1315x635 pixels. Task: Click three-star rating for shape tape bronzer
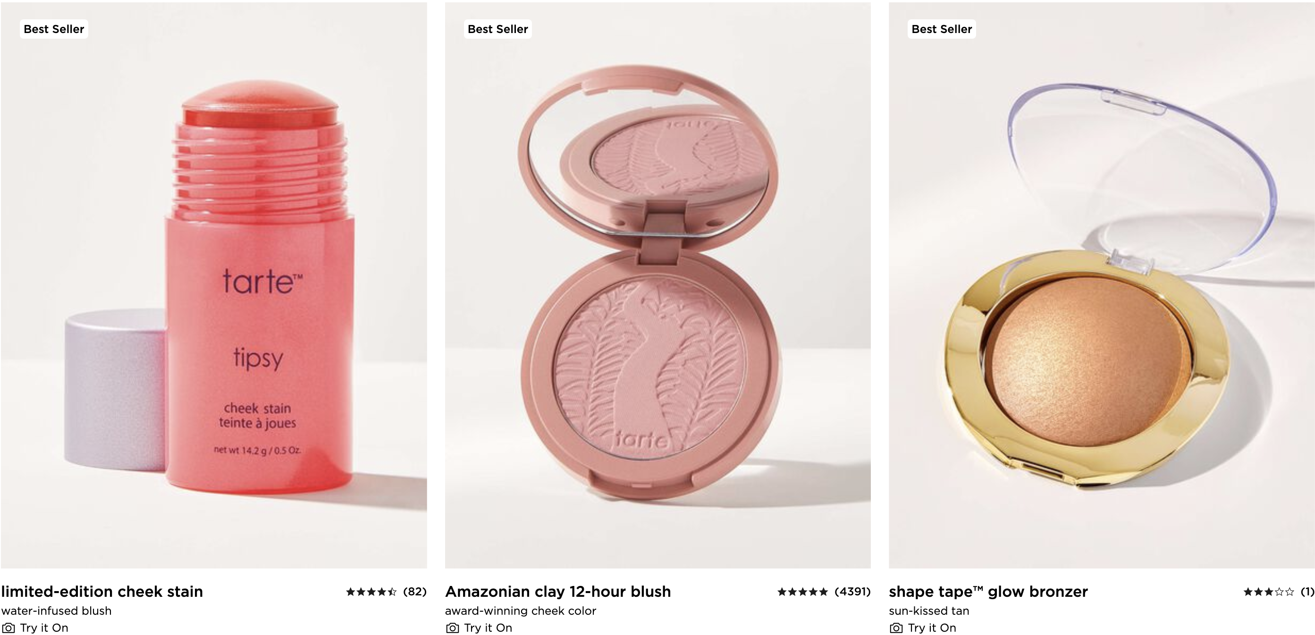point(1269,592)
